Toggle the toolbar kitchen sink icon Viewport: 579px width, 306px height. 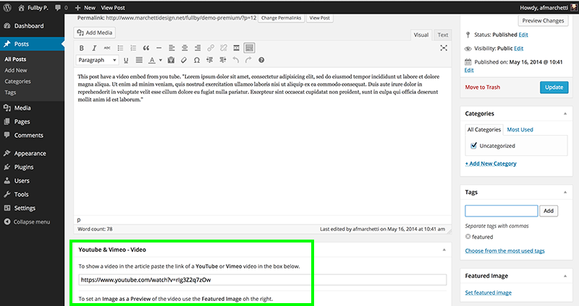[x=249, y=48]
